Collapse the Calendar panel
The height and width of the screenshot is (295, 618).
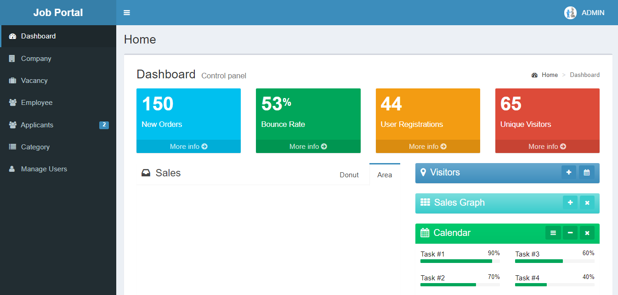(x=570, y=233)
